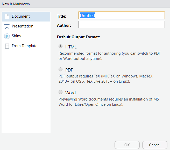Choose the Shiny document type
Screen dimensions: 170x150
pyautogui.click(x=26, y=36)
